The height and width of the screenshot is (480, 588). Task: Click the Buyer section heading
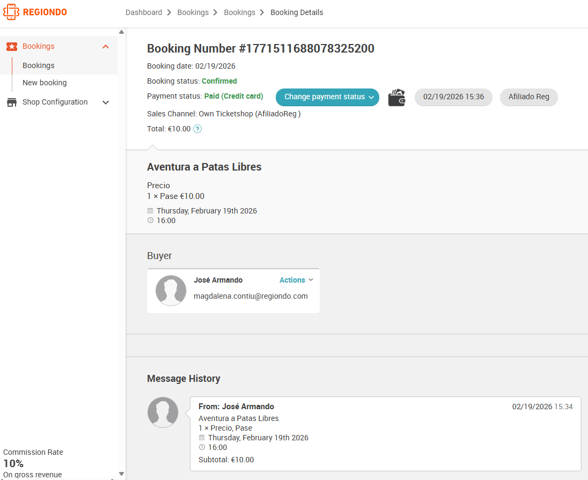click(x=159, y=256)
